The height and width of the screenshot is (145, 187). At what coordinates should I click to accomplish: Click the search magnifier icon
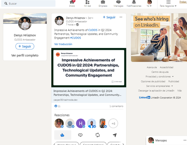click(6, 3)
